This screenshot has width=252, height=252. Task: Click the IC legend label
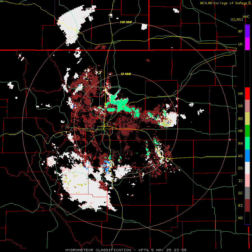coord(240,181)
